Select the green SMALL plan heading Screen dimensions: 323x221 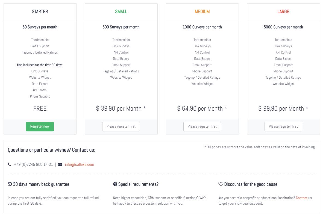click(x=121, y=11)
